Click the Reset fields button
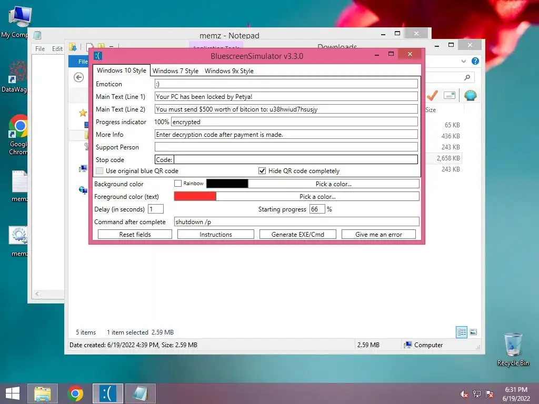Screen dimensions: 539x404 point(135,234)
